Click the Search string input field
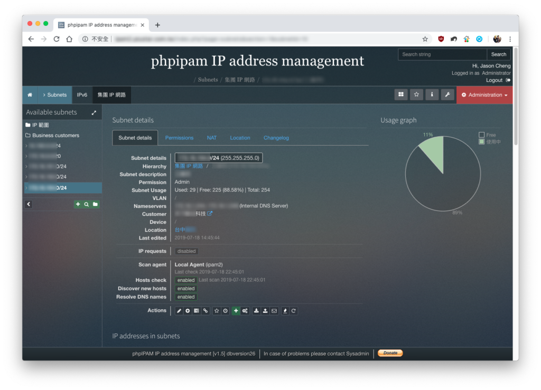The image size is (541, 390). click(442, 54)
